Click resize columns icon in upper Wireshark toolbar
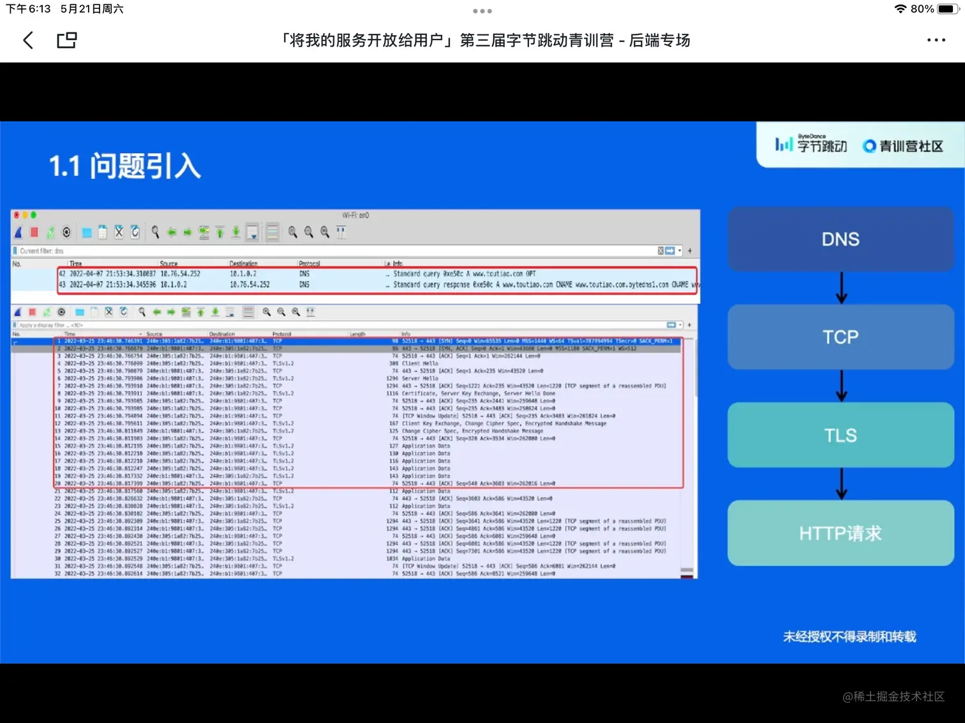Screen dimensions: 965x723 point(341,232)
